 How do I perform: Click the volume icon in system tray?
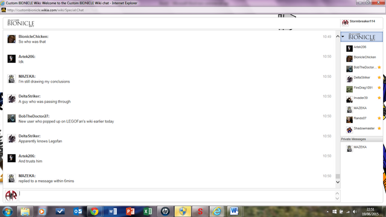(355, 212)
